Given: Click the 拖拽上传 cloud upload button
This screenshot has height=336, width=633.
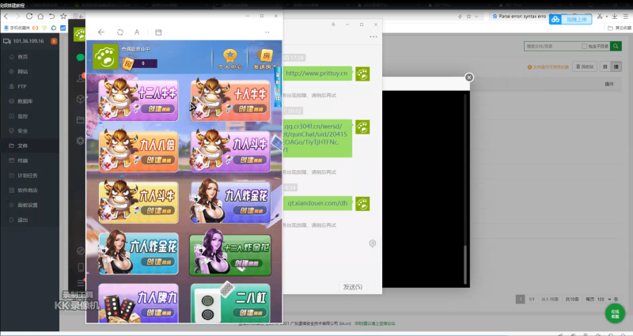Looking at the screenshot, I should tap(570, 19).
